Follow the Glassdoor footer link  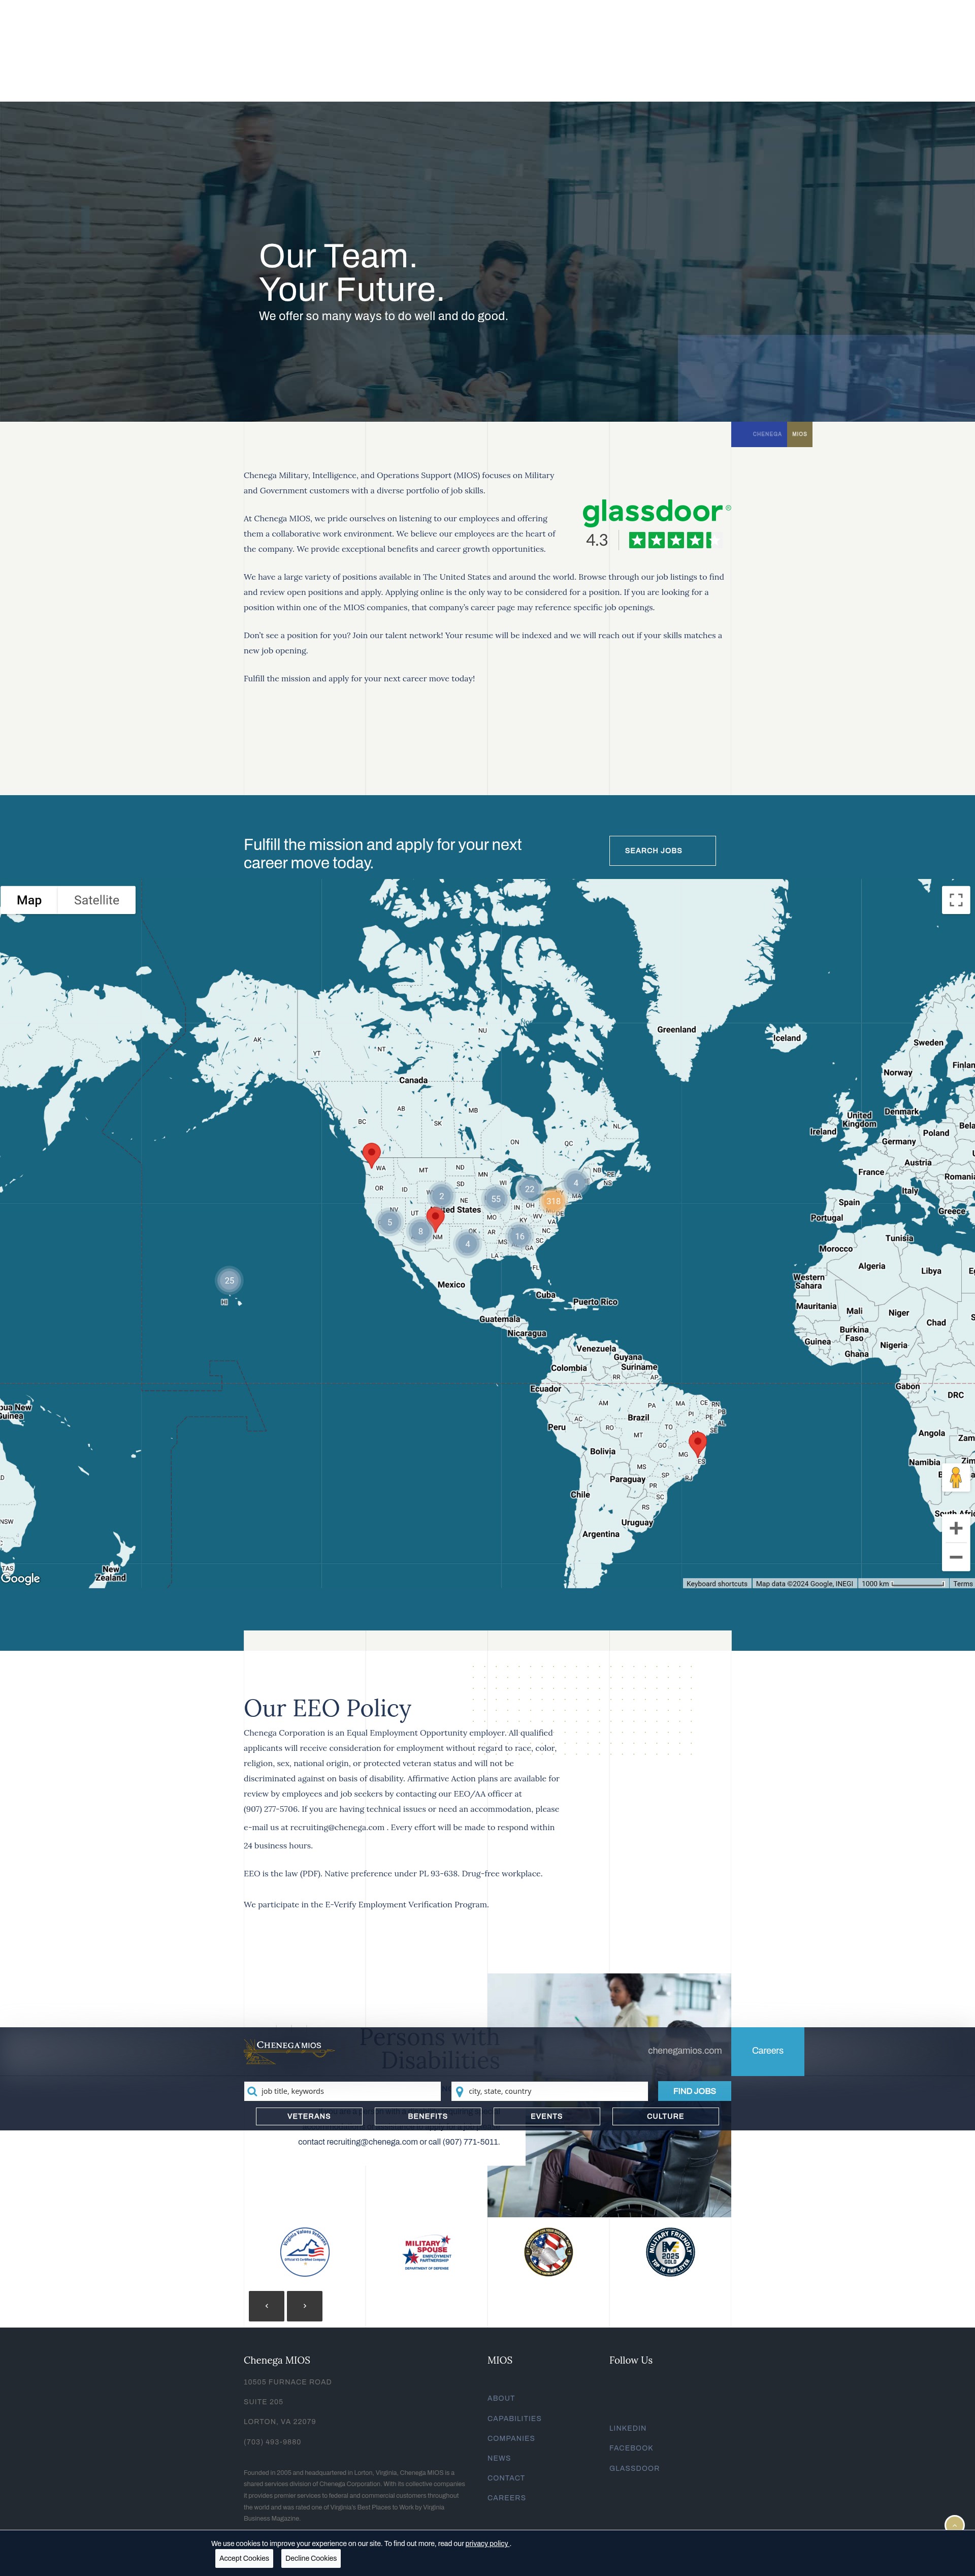(x=634, y=2468)
